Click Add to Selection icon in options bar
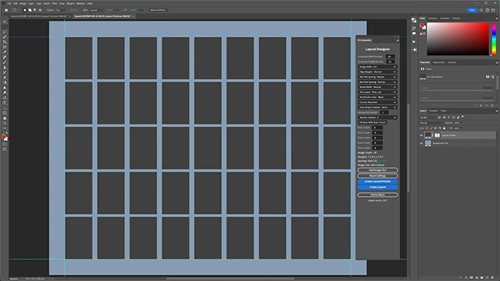 click(x=30, y=10)
